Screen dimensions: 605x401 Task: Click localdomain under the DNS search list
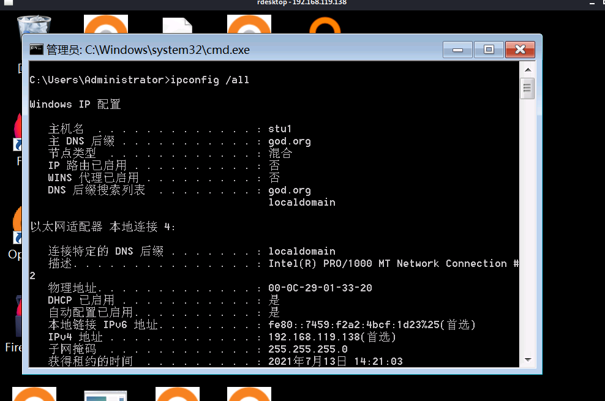pos(302,203)
